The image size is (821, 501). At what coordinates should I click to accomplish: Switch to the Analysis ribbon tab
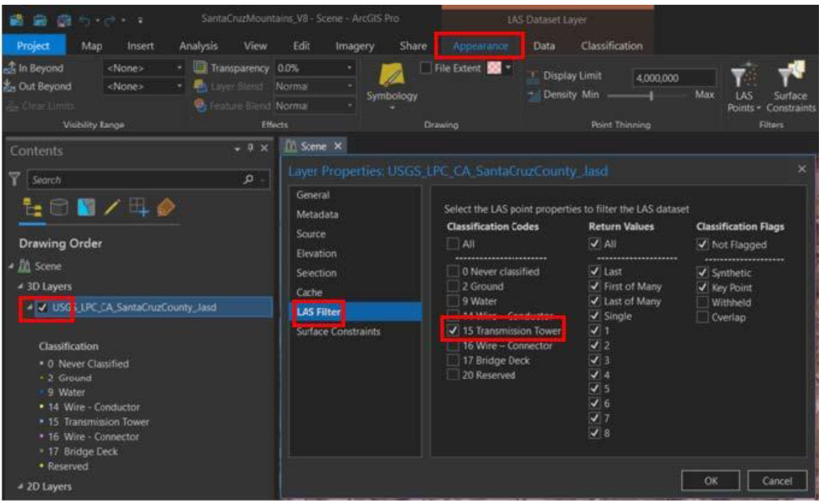coord(198,46)
